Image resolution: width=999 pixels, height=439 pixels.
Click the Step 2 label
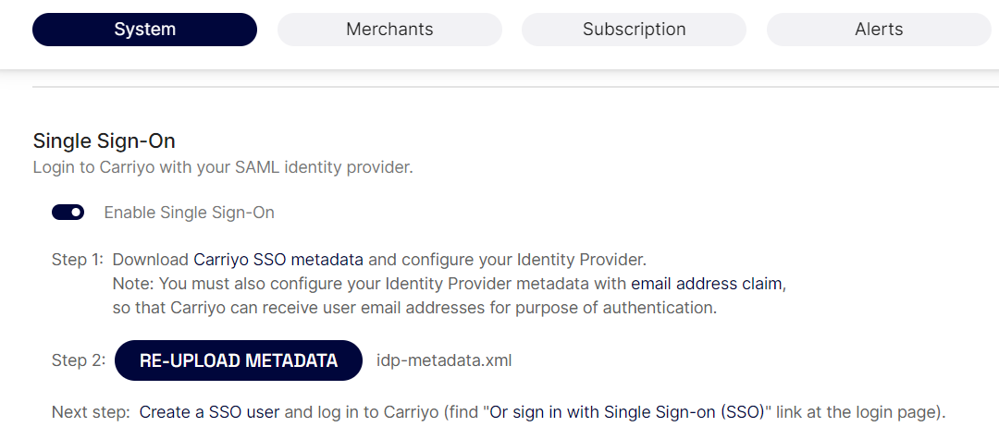coord(79,360)
